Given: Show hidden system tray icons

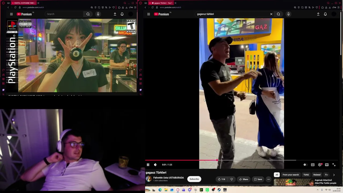Looking at the screenshot, I should click(318, 190).
